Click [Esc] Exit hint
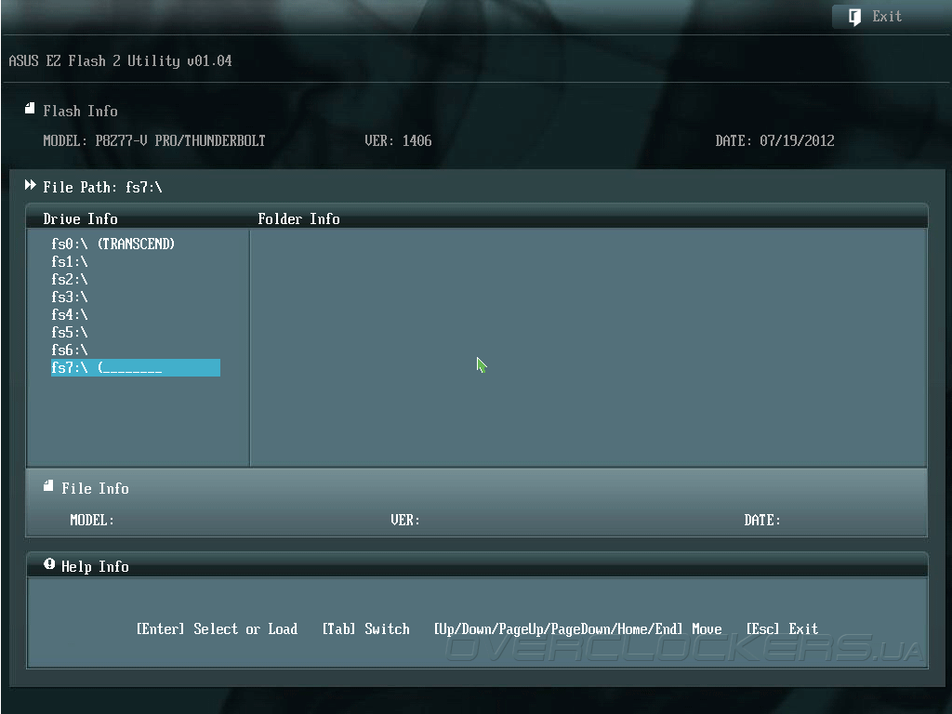The image size is (952, 714). [782, 629]
